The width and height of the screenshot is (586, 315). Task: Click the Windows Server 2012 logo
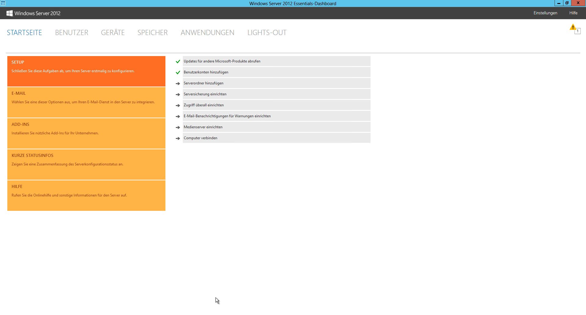pyautogui.click(x=33, y=13)
